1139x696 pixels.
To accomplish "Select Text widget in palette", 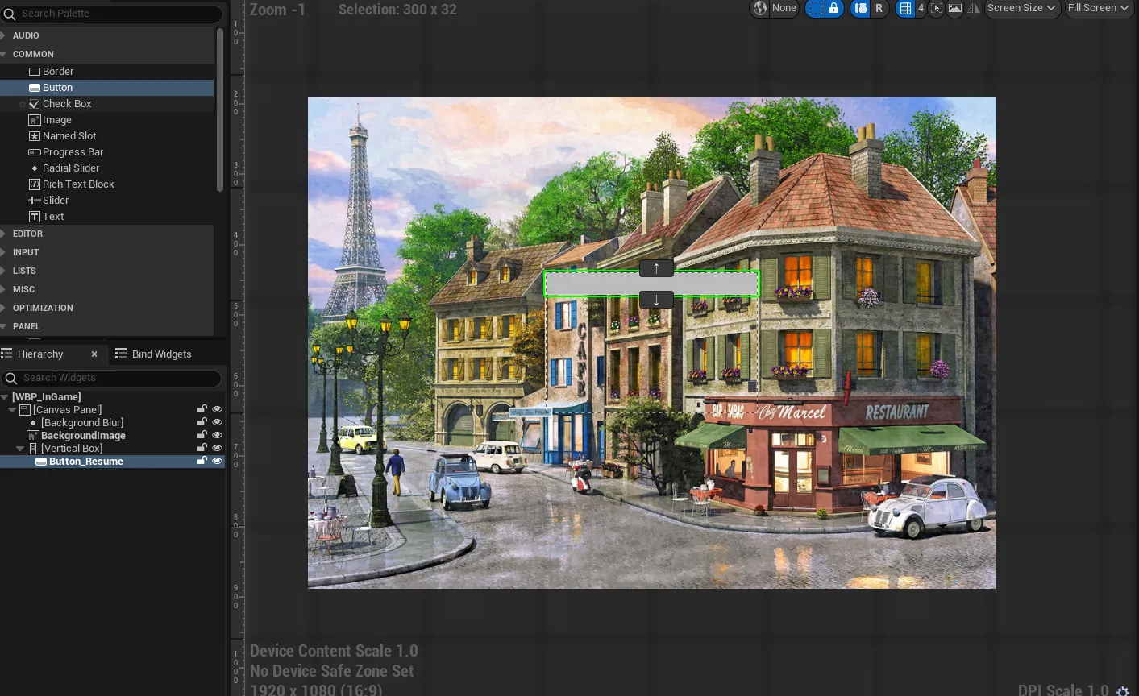I will (107, 217).
